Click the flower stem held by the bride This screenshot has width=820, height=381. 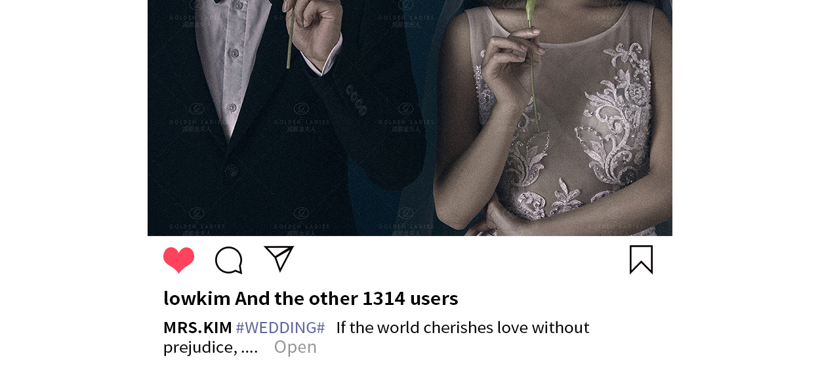pos(533,66)
